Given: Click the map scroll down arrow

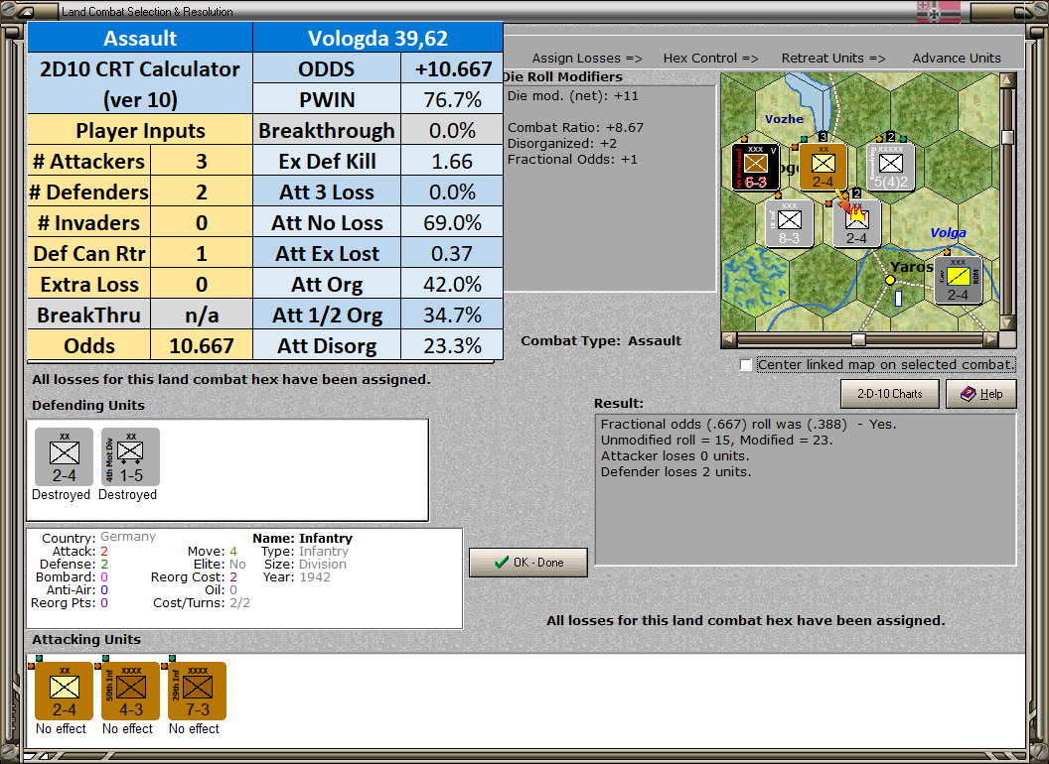Looking at the screenshot, I should tap(1007, 322).
